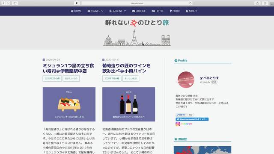Open the FOOD menu item

point(175,11)
